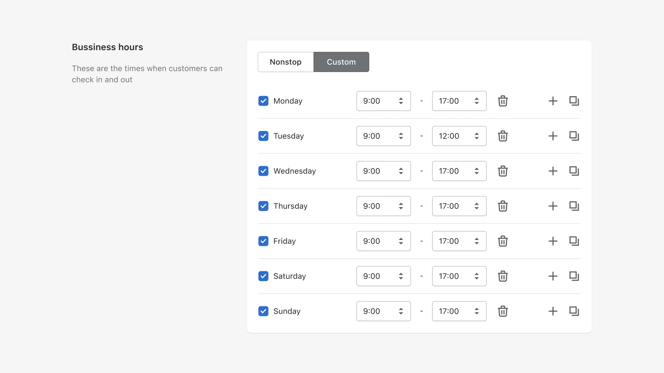Viewport: 664px width, 373px height.
Task: Open Friday's end time selector
Action: (459, 241)
